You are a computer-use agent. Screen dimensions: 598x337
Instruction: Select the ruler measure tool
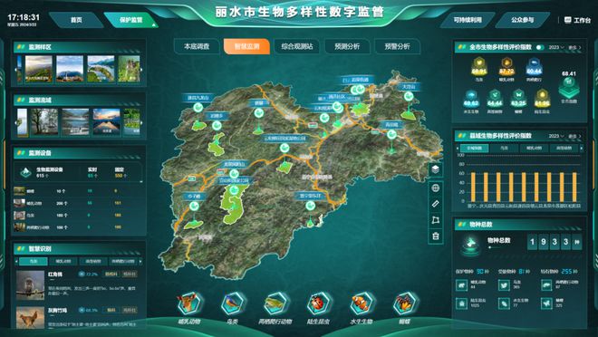[436, 204]
